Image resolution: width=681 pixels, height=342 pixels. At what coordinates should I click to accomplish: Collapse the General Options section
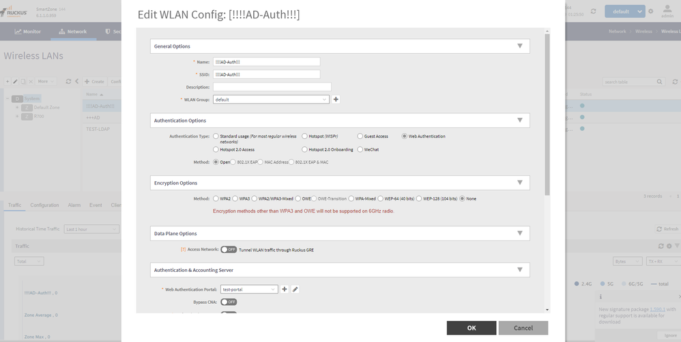pyautogui.click(x=519, y=46)
